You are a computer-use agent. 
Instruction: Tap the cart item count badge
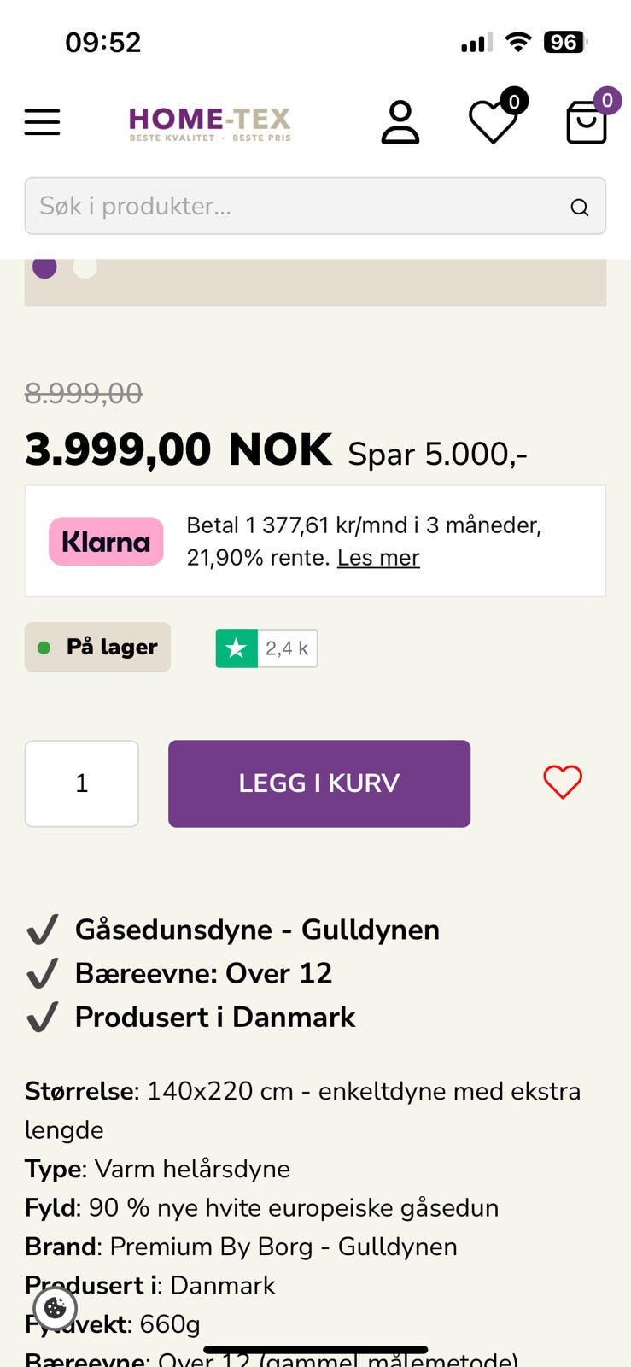pos(607,101)
